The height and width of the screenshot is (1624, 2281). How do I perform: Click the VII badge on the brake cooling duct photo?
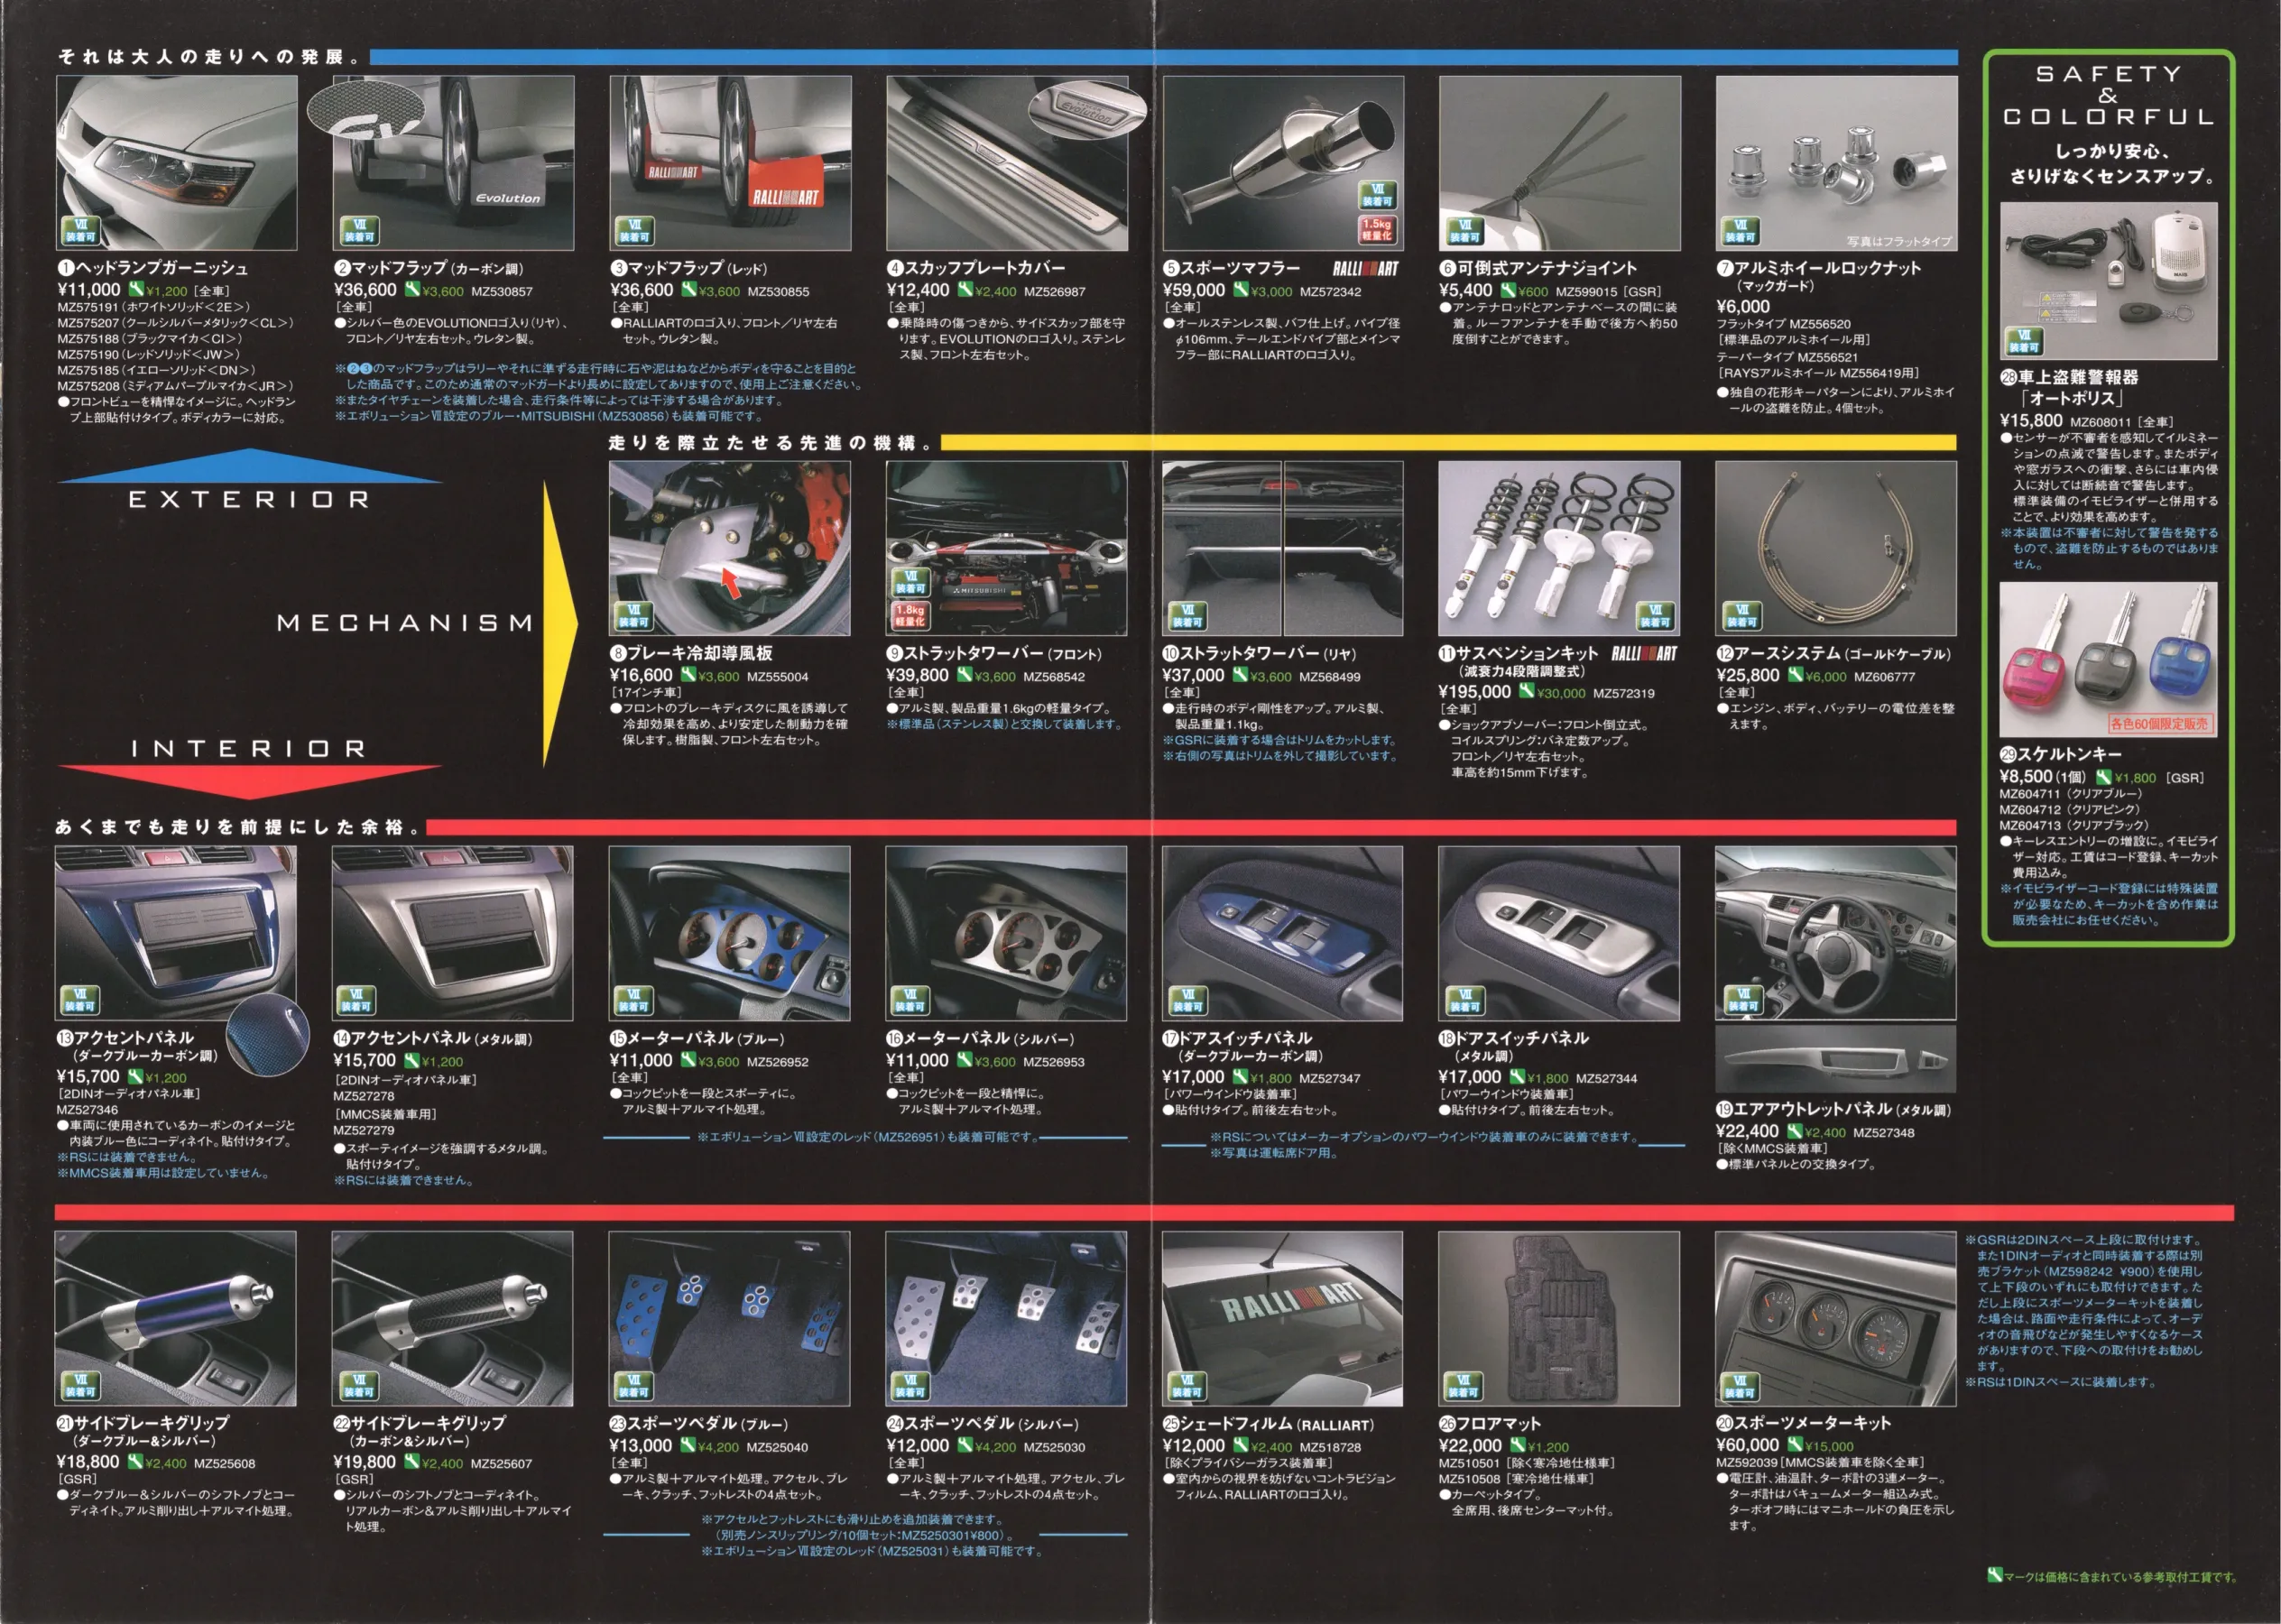pyautogui.click(x=634, y=616)
